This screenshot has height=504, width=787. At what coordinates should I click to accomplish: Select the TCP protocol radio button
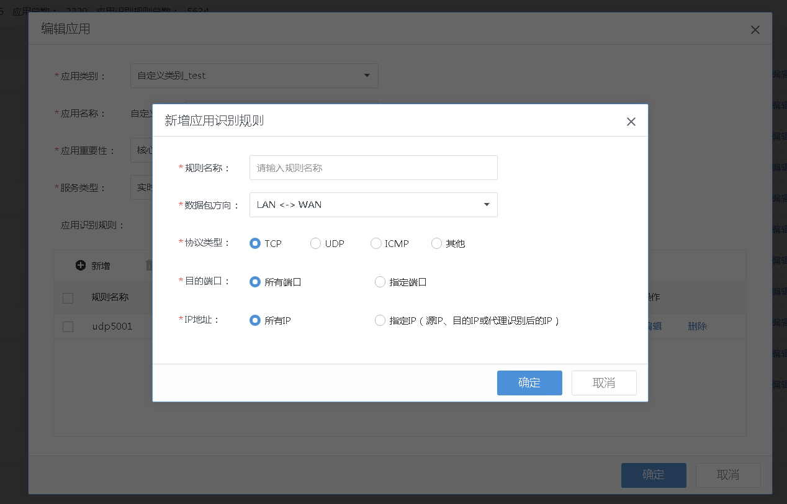[x=255, y=244]
